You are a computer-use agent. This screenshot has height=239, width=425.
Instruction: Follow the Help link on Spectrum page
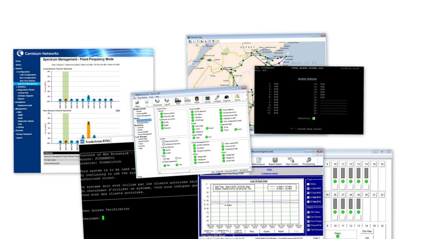pos(117,110)
